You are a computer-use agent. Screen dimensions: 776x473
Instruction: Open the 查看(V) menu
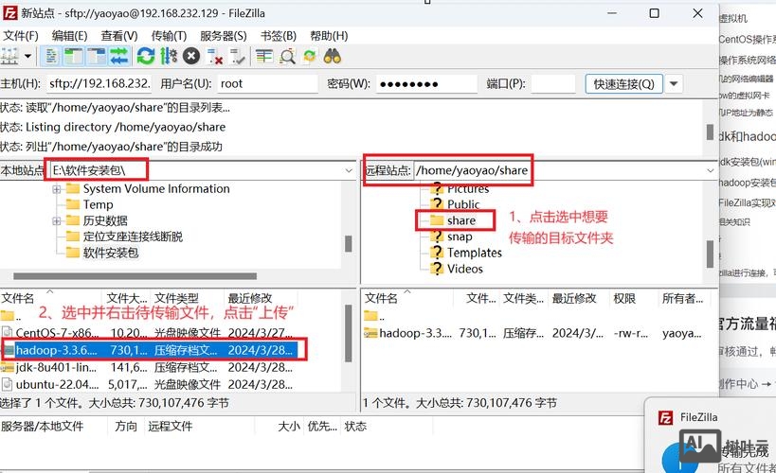[x=119, y=36]
